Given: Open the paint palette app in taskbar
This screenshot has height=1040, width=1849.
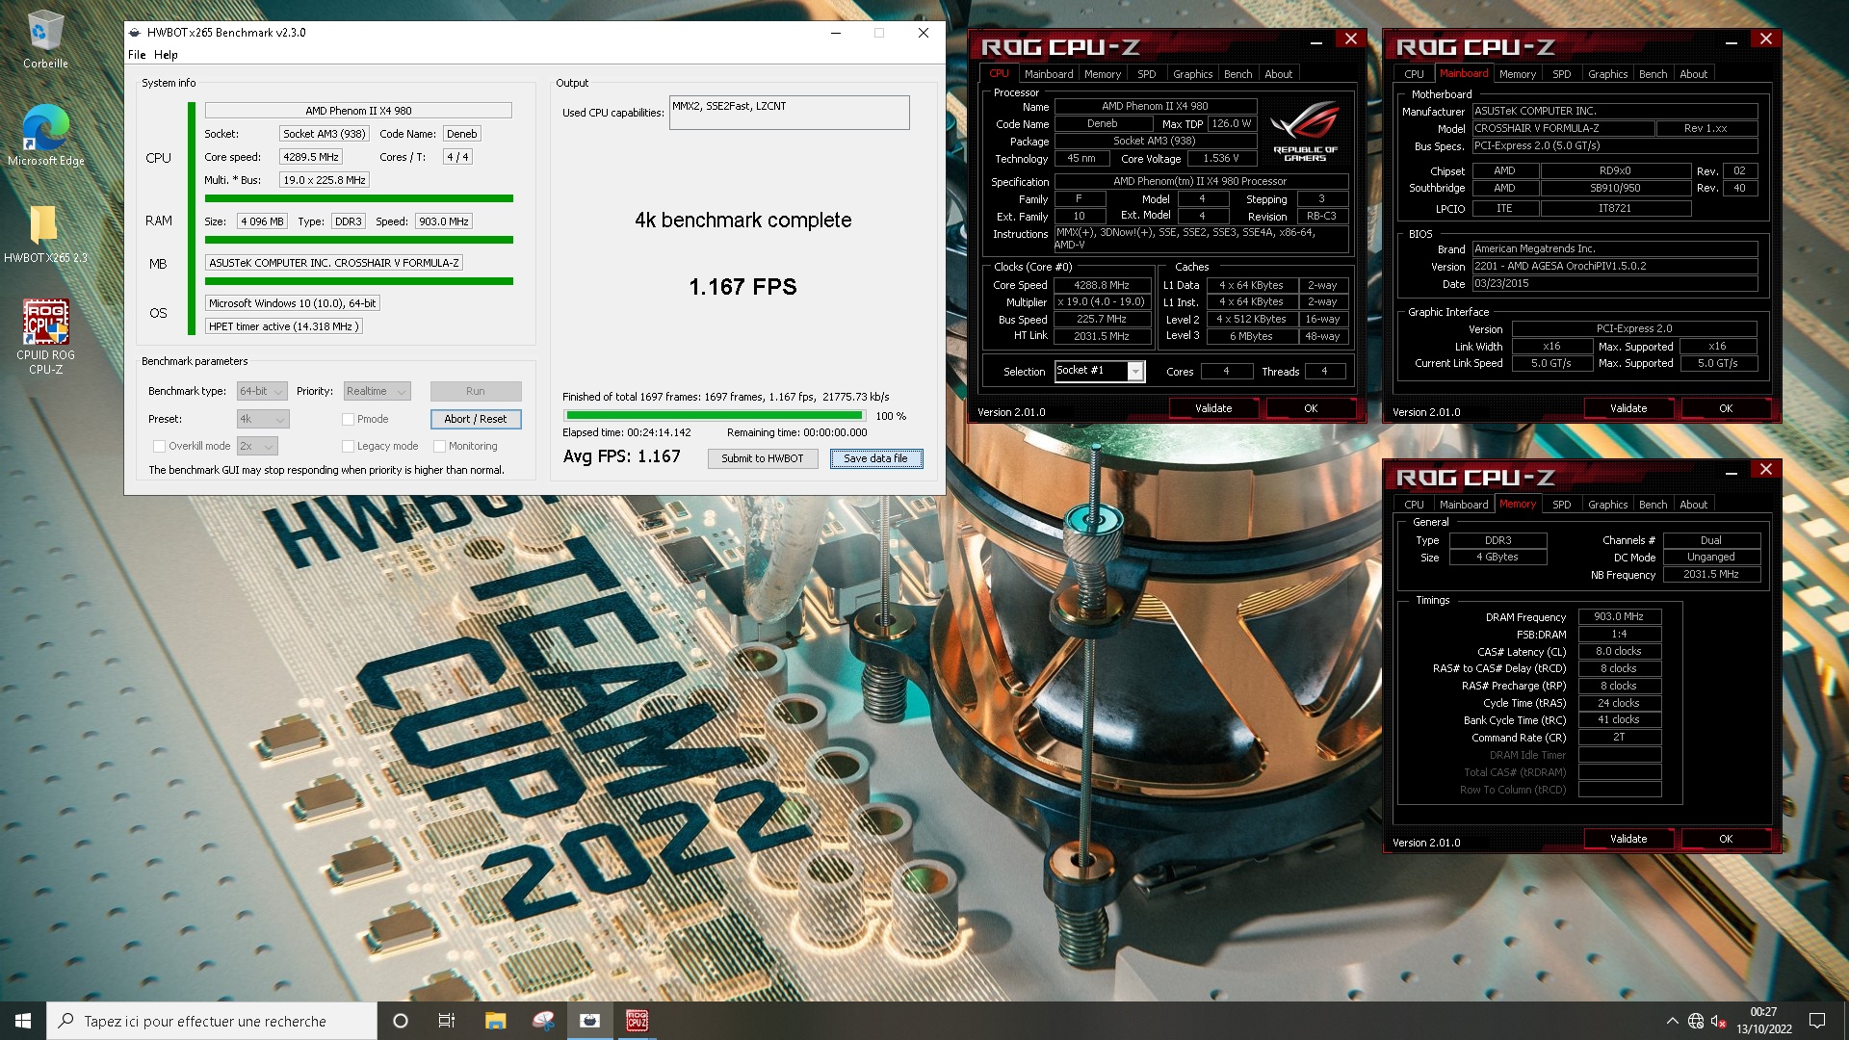Looking at the screenshot, I should [543, 1021].
